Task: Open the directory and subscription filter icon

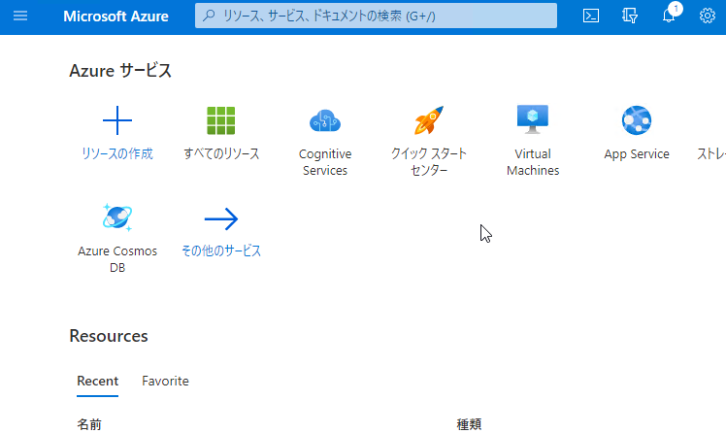Action: (630, 17)
